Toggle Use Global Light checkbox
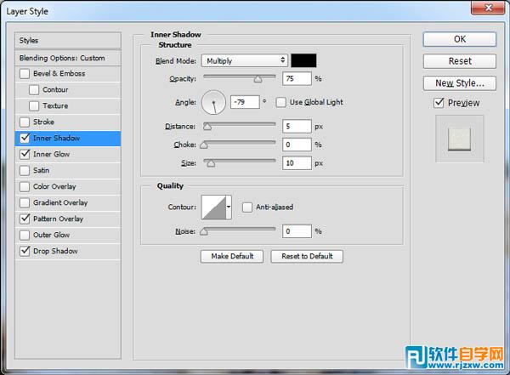 282,102
